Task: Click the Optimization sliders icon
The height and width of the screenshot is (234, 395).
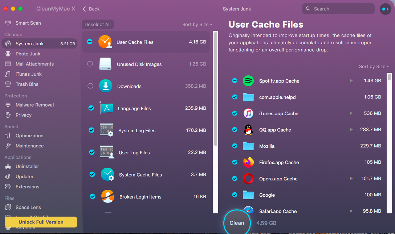Action: (8, 135)
